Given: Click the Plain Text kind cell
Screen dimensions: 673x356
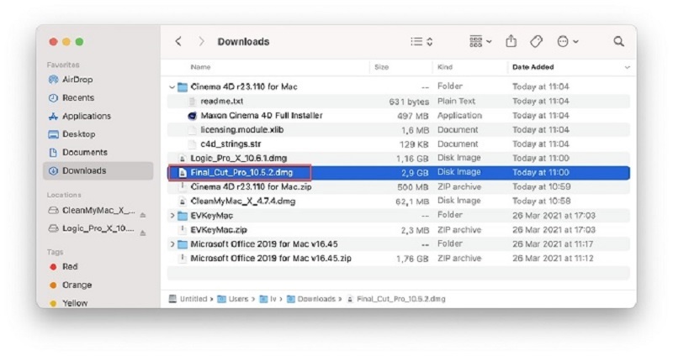Looking at the screenshot, I should 456,101.
